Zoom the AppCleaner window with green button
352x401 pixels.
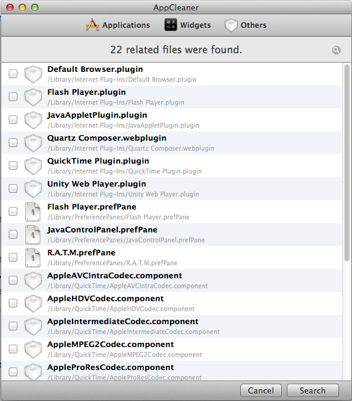click(35, 7)
